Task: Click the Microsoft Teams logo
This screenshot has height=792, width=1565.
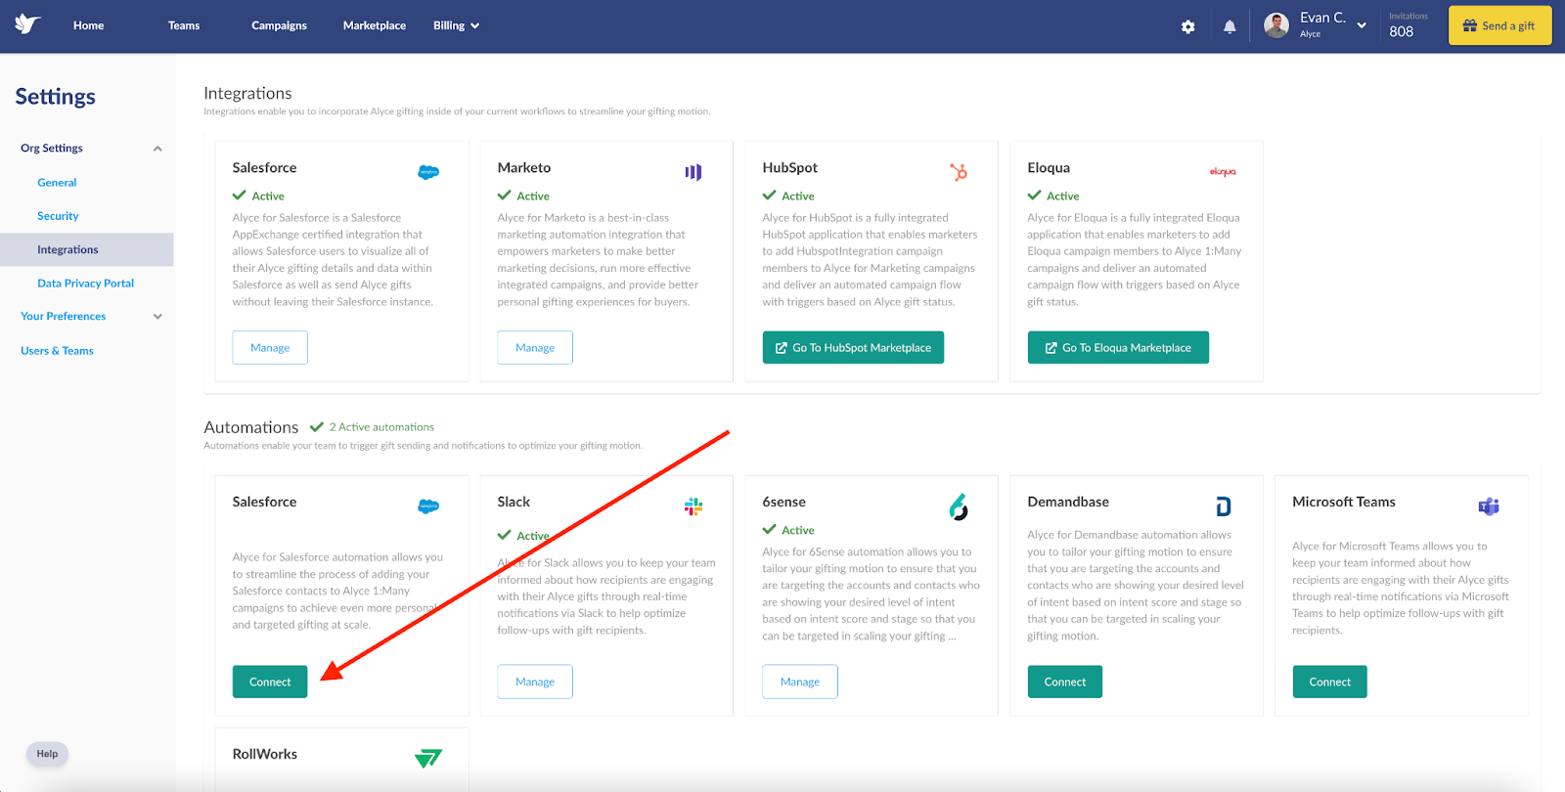Action: pos(1489,506)
